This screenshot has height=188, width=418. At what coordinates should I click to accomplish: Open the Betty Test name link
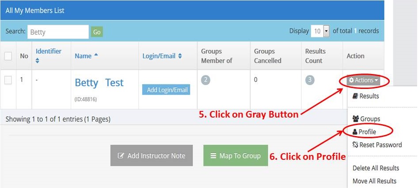pyautogui.click(x=99, y=83)
